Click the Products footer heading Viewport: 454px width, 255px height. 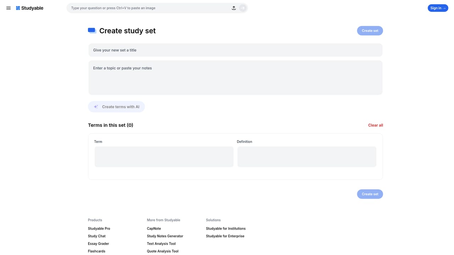(95, 220)
